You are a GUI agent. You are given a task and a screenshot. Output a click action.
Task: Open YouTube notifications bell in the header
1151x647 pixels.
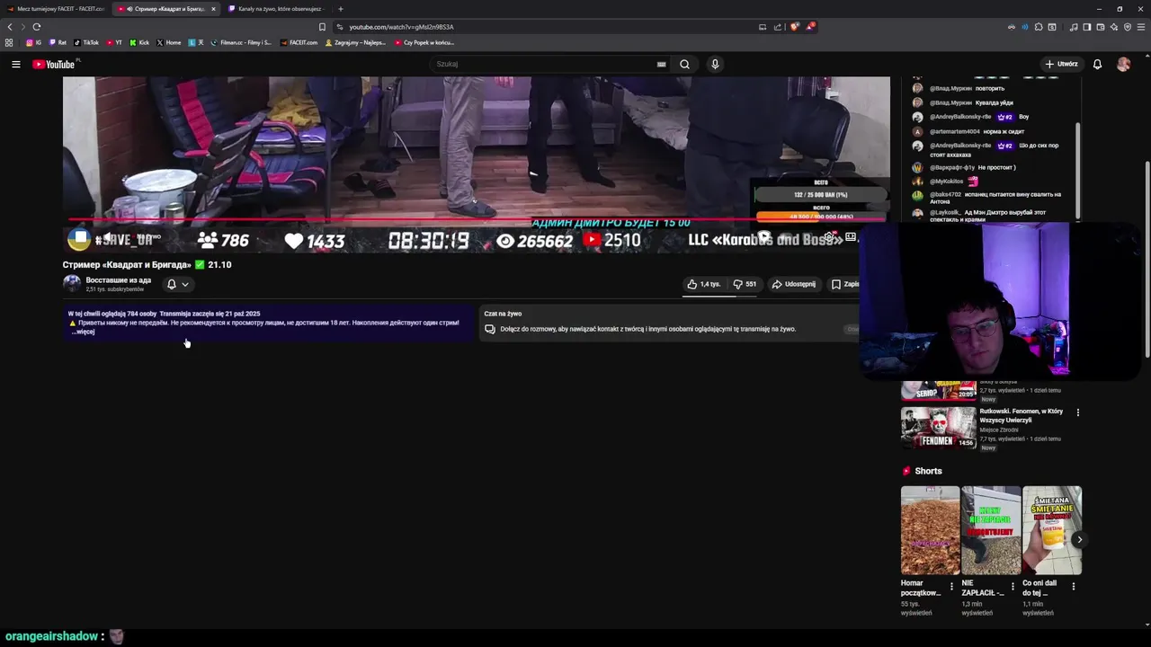(1097, 64)
